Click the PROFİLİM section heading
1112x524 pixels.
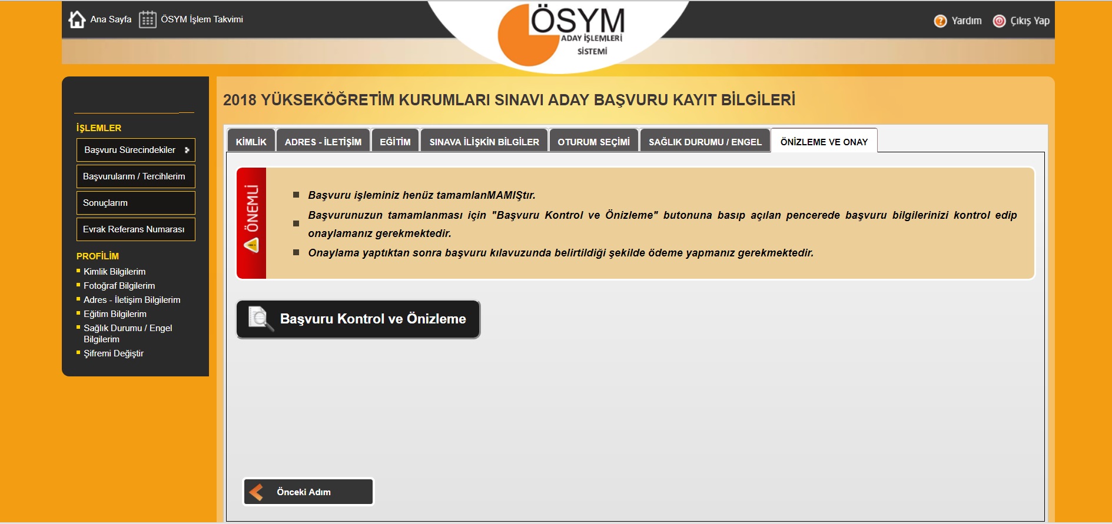(x=98, y=256)
